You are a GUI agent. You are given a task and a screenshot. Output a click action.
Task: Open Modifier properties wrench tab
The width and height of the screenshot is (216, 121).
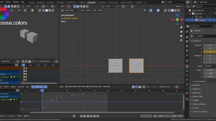[187, 71]
